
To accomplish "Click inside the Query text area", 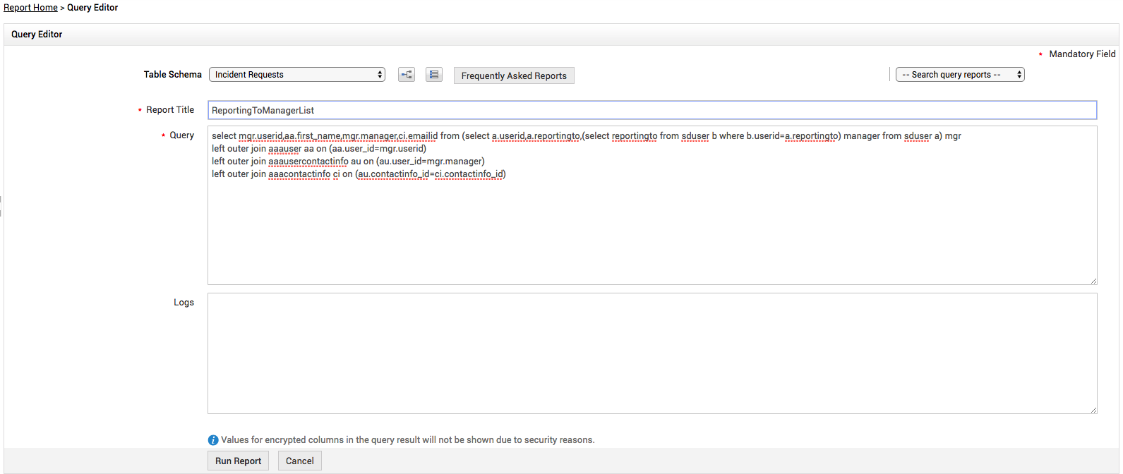I will [652, 205].
